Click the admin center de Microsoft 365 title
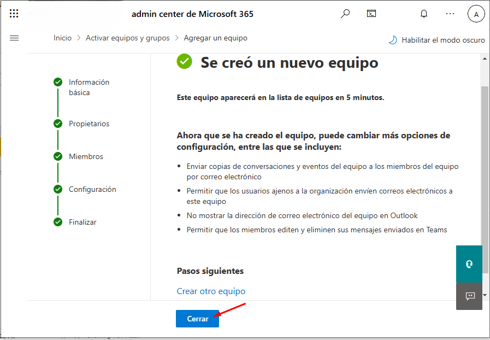 tap(192, 14)
